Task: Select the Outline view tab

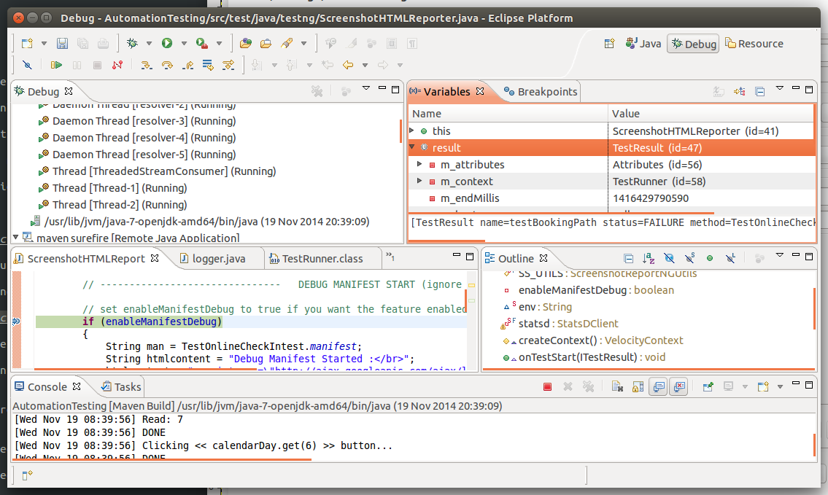Action: (x=516, y=259)
